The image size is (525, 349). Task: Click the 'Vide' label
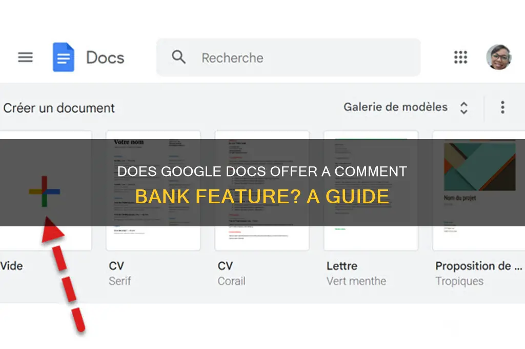pyautogui.click(x=11, y=266)
